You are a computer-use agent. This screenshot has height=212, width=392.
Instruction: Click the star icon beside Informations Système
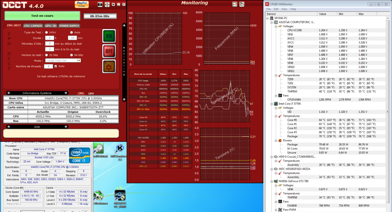click(x=9, y=93)
